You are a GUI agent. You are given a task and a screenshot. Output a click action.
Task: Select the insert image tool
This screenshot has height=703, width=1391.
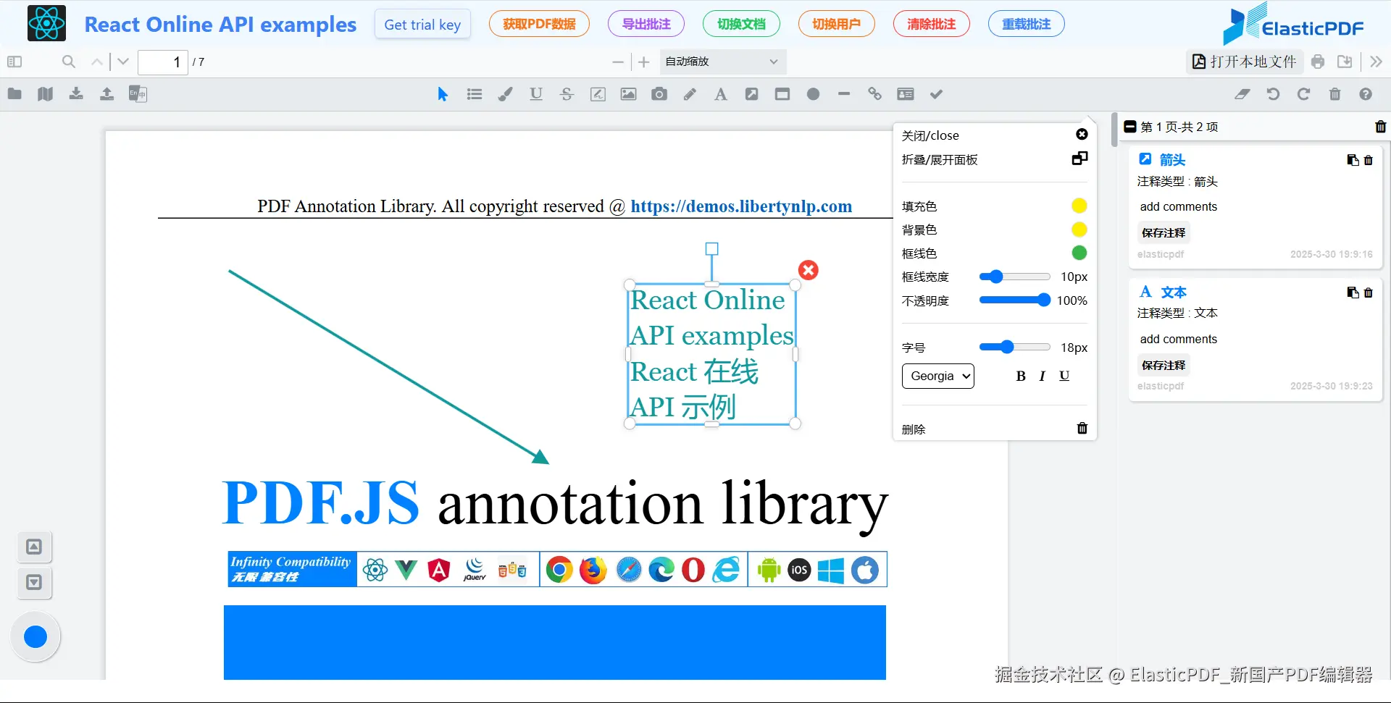(x=628, y=94)
